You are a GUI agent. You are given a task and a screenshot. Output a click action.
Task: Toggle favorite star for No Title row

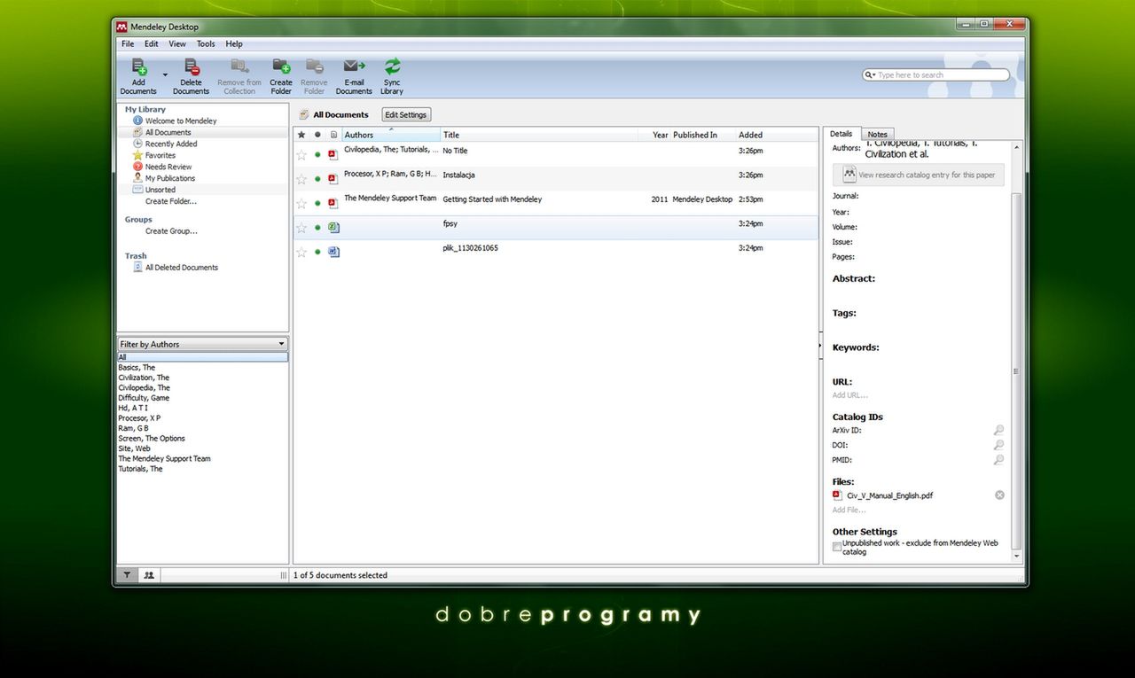point(301,154)
